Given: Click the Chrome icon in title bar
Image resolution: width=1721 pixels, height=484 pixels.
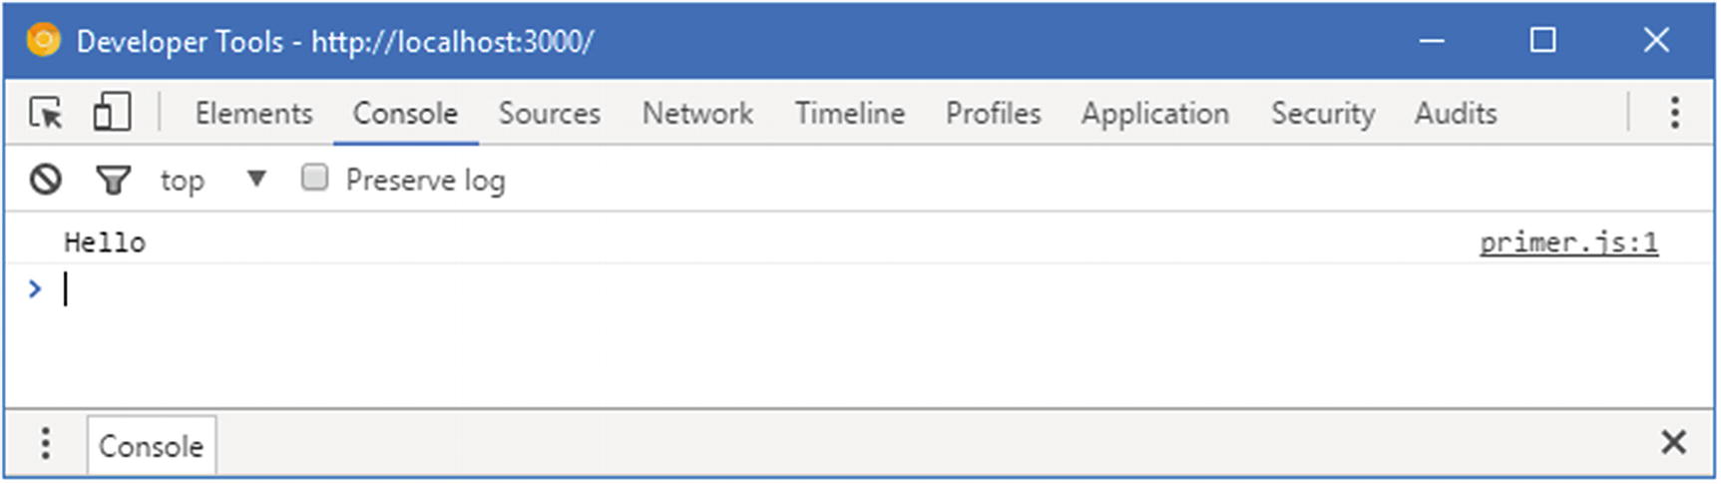Looking at the screenshot, I should coord(43,41).
